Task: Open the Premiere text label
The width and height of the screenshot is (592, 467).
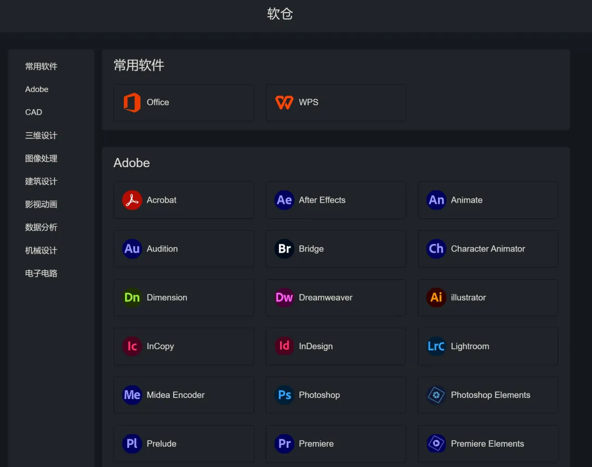Action: click(x=316, y=443)
